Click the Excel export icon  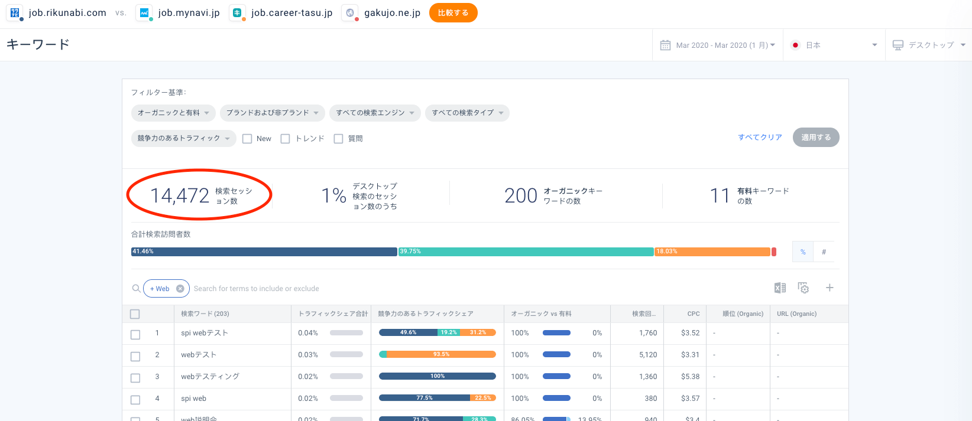(x=780, y=288)
